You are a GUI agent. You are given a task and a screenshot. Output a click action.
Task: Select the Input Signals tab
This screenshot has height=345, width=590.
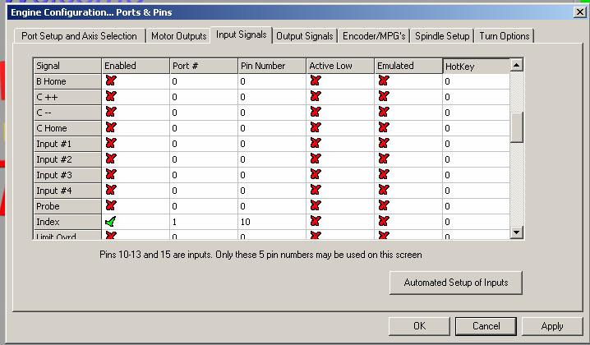pyautogui.click(x=242, y=35)
